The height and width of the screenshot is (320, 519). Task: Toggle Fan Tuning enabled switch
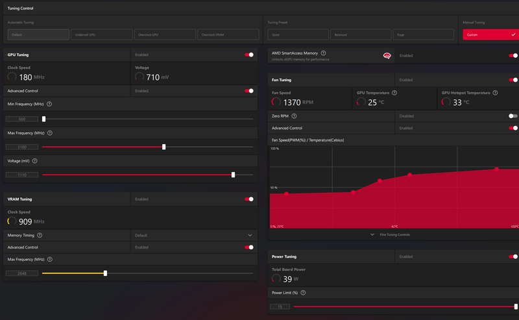pyautogui.click(x=513, y=80)
